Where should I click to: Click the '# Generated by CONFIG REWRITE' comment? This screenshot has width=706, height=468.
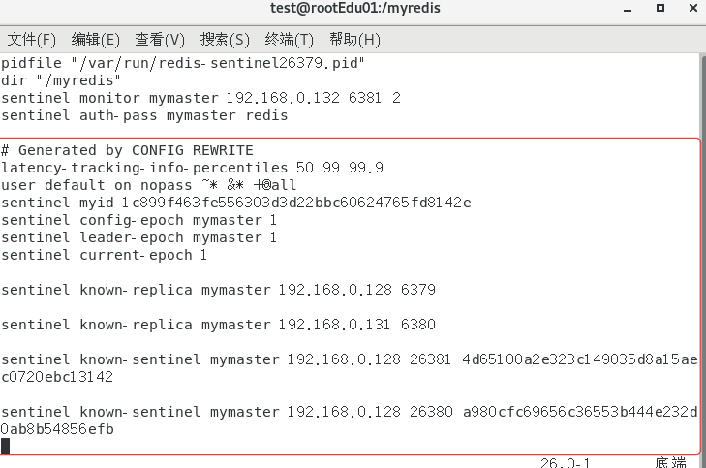click(127, 150)
